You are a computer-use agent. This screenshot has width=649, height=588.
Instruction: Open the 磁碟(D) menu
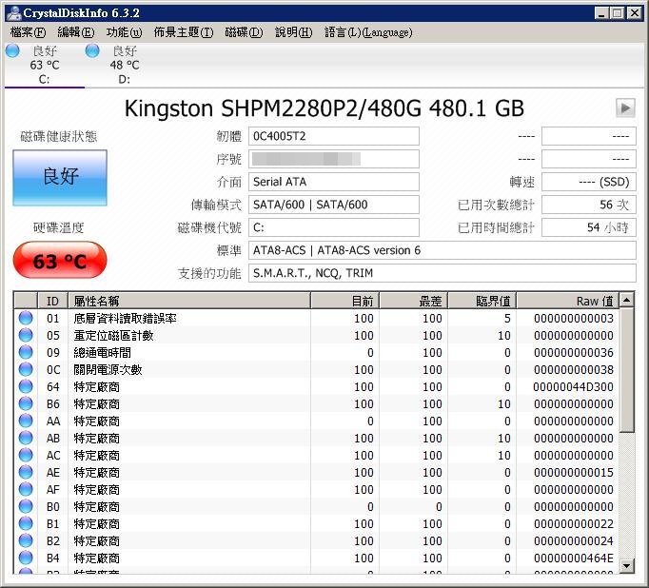[244, 32]
